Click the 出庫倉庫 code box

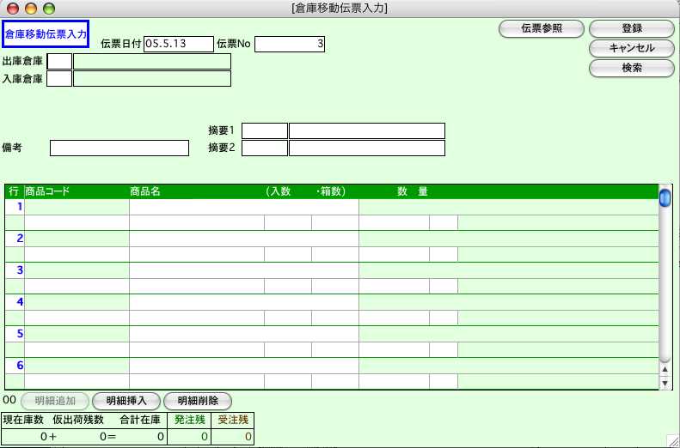pyautogui.click(x=59, y=62)
